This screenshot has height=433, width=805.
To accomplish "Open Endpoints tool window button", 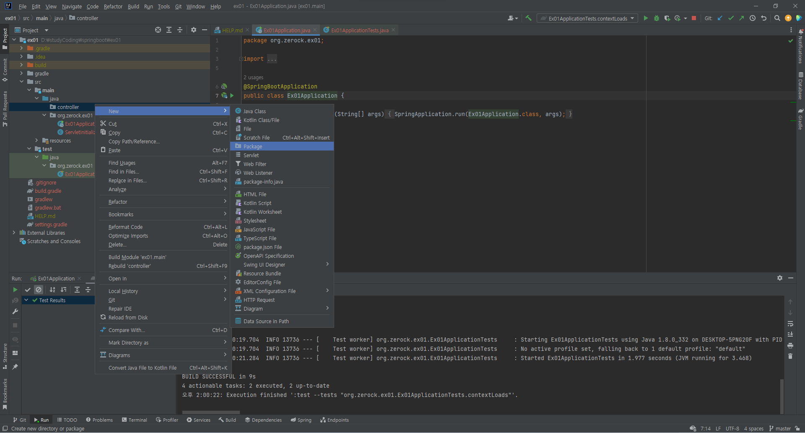I will [x=334, y=420].
